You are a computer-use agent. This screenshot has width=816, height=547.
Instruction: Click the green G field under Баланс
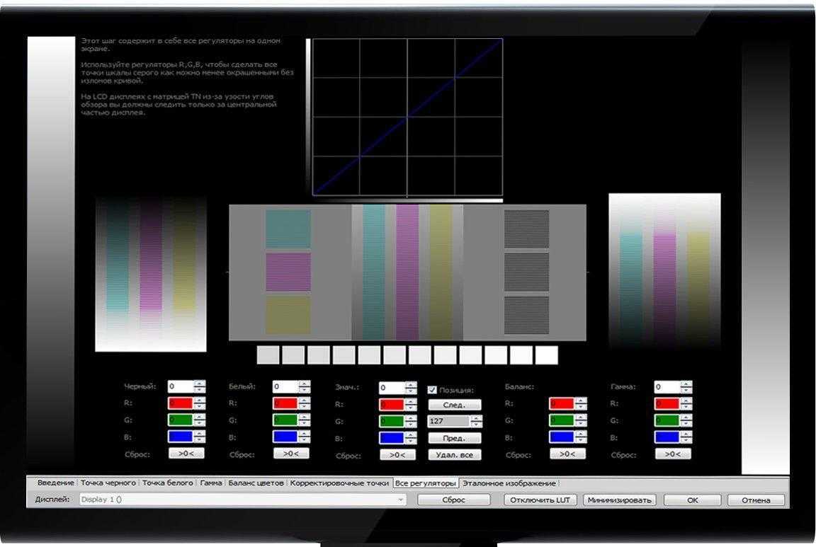click(x=561, y=420)
